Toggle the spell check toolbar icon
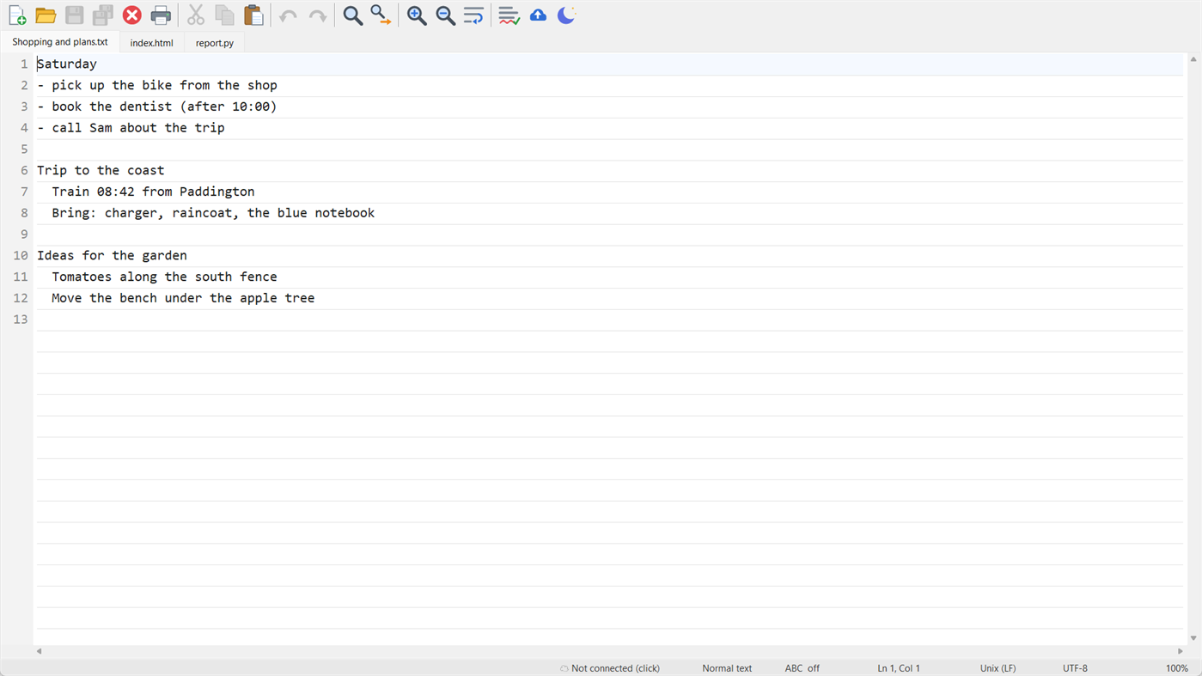Viewport: 1202px width, 676px height. [509, 15]
